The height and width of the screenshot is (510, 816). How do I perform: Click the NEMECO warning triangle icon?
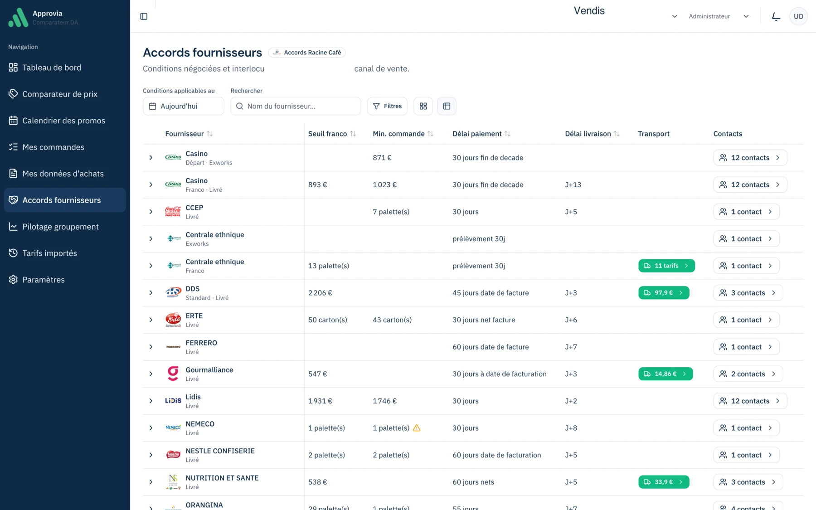tap(417, 428)
